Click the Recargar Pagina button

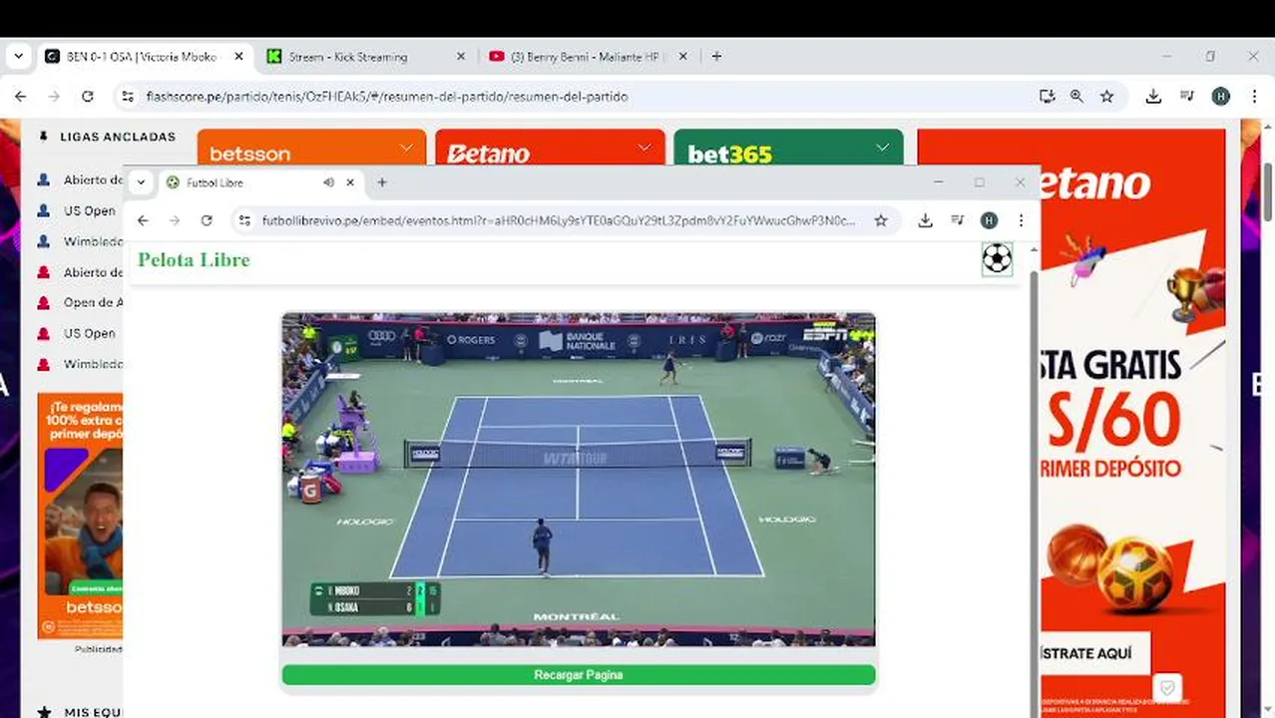click(579, 675)
